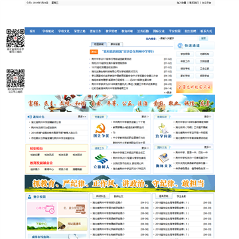239x239 pixels.
Task: Click 更多 in the 创先争优 panel
Action: (x=145, y=117)
